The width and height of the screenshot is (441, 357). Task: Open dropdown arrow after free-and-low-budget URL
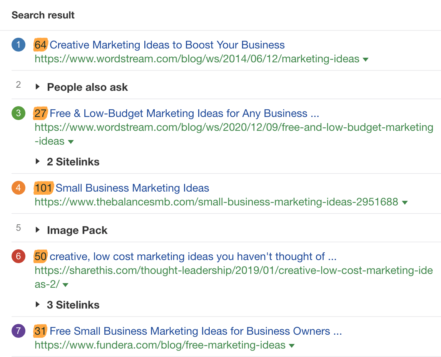coord(71,142)
